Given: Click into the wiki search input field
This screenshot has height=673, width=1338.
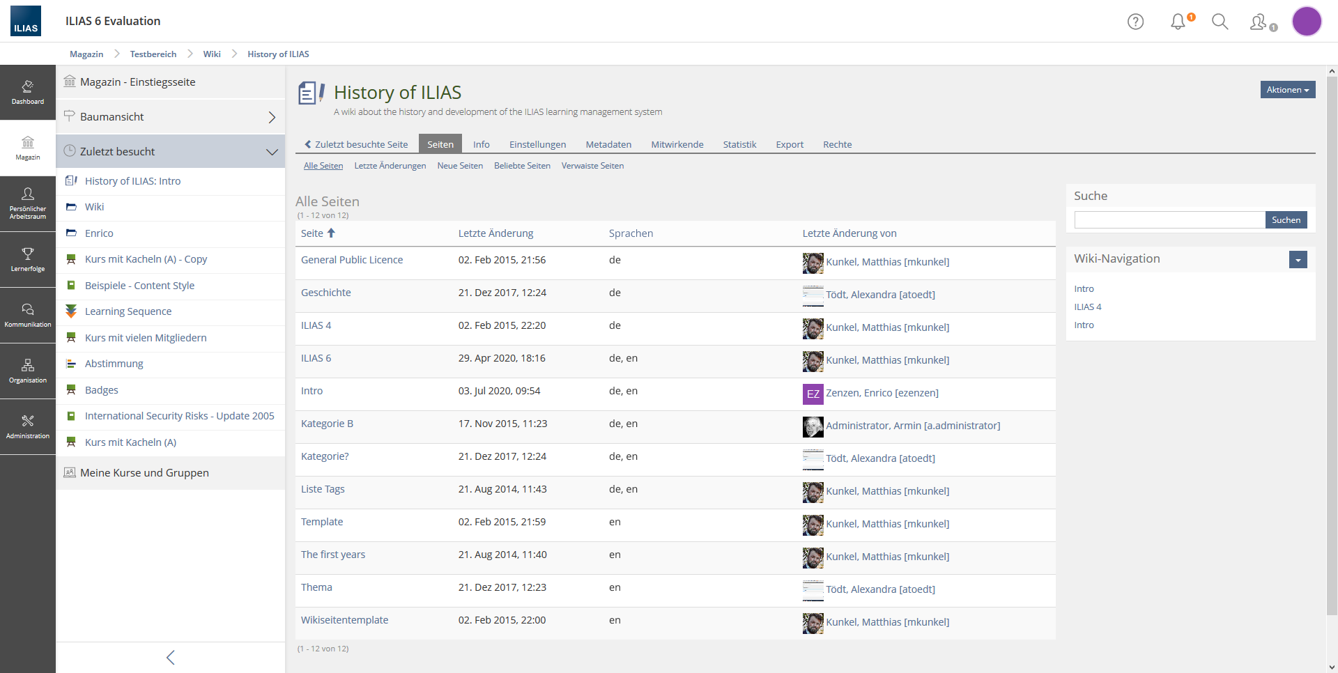Looking at the screenshot, I should pyautogui.click(x=1169, y=220).
